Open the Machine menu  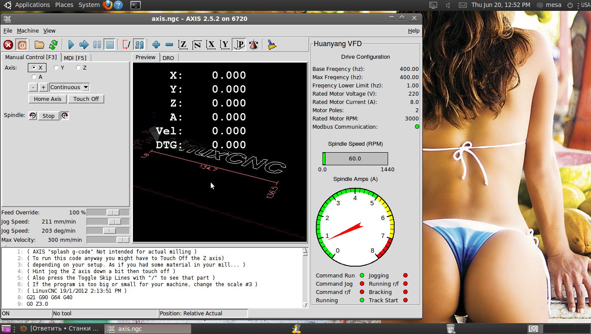pyautogui.click(x=28, y=31)
